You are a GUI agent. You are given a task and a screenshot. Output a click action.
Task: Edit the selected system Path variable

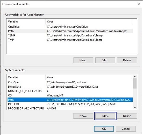pyautogui.click(x=105, y=116)
